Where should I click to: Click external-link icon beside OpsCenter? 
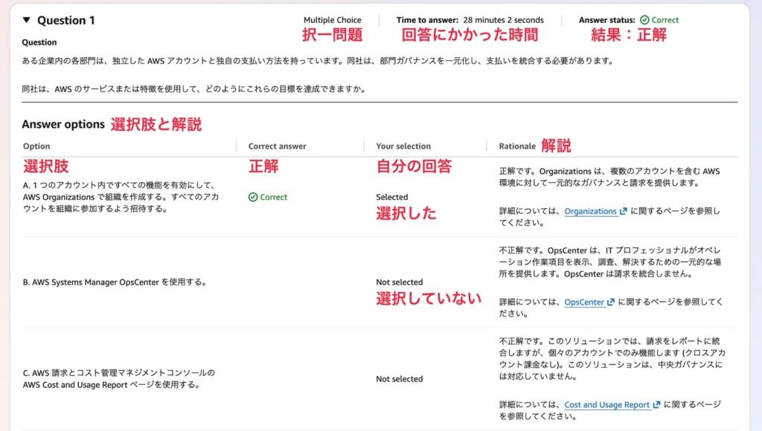point(610,302)
